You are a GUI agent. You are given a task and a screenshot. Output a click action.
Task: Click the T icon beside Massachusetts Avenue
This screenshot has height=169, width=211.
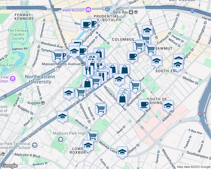coord(82,64)
